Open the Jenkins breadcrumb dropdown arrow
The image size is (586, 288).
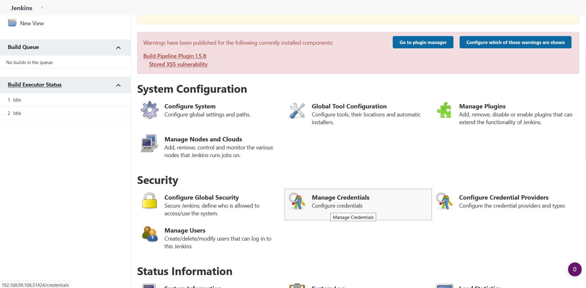[x=42, y=7]
